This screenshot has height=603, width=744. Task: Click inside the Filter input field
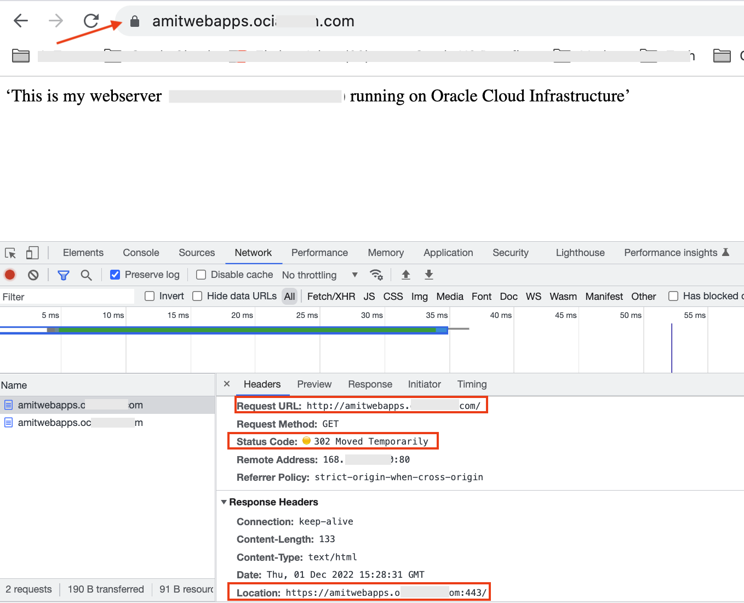coord(66,297)
